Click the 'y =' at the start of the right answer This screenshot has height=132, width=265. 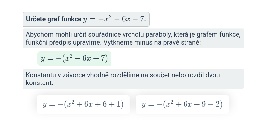[x=148, y=104]
